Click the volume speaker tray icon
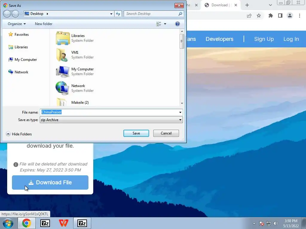This screenshot has height=229, width=306. click(276, 223)
